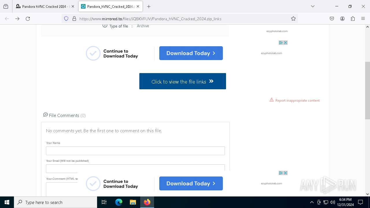The height and width of the screenshot is (208, 370).
Task: Save page to Pocket
Action: [332, 18]
